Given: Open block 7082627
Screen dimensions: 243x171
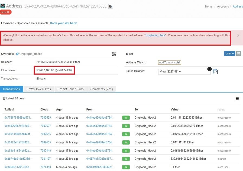Looking at the screenshot, I should click(46, 126).
